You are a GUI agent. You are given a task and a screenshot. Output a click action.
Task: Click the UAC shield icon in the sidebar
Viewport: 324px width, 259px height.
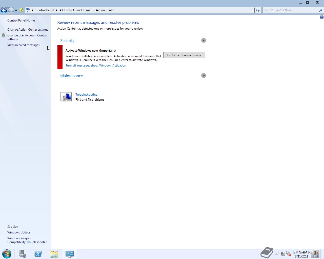(4, 36)
